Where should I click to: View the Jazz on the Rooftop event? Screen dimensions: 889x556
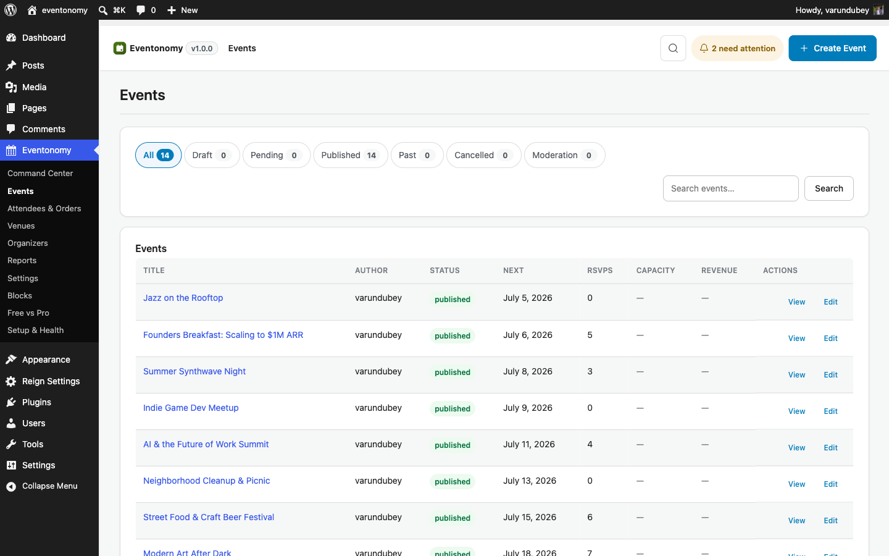click(x=796, y=302)
